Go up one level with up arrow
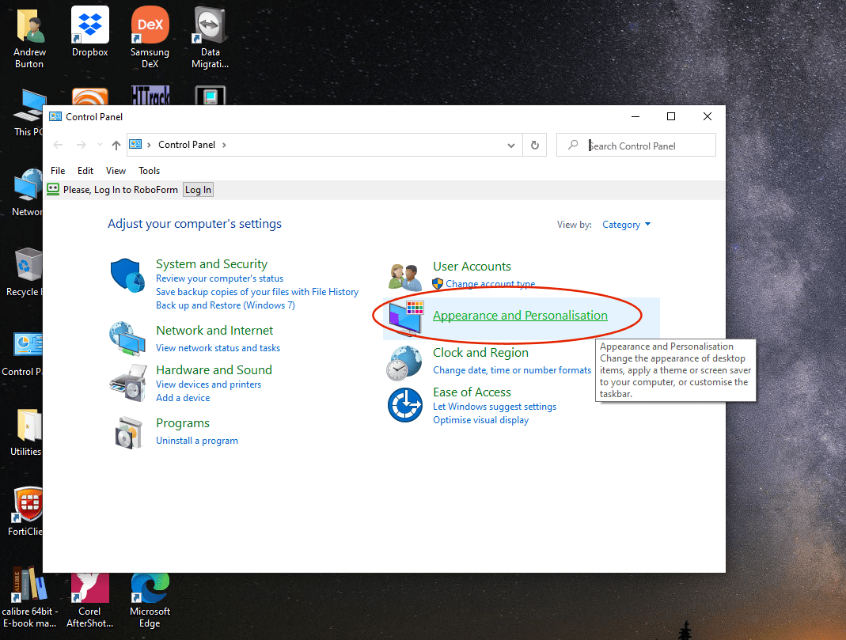The height and width of the screenshot is (640, 846). click(x=116, y=145)
